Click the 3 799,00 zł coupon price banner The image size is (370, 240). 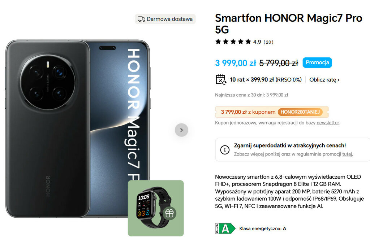(x=272, y=112)
